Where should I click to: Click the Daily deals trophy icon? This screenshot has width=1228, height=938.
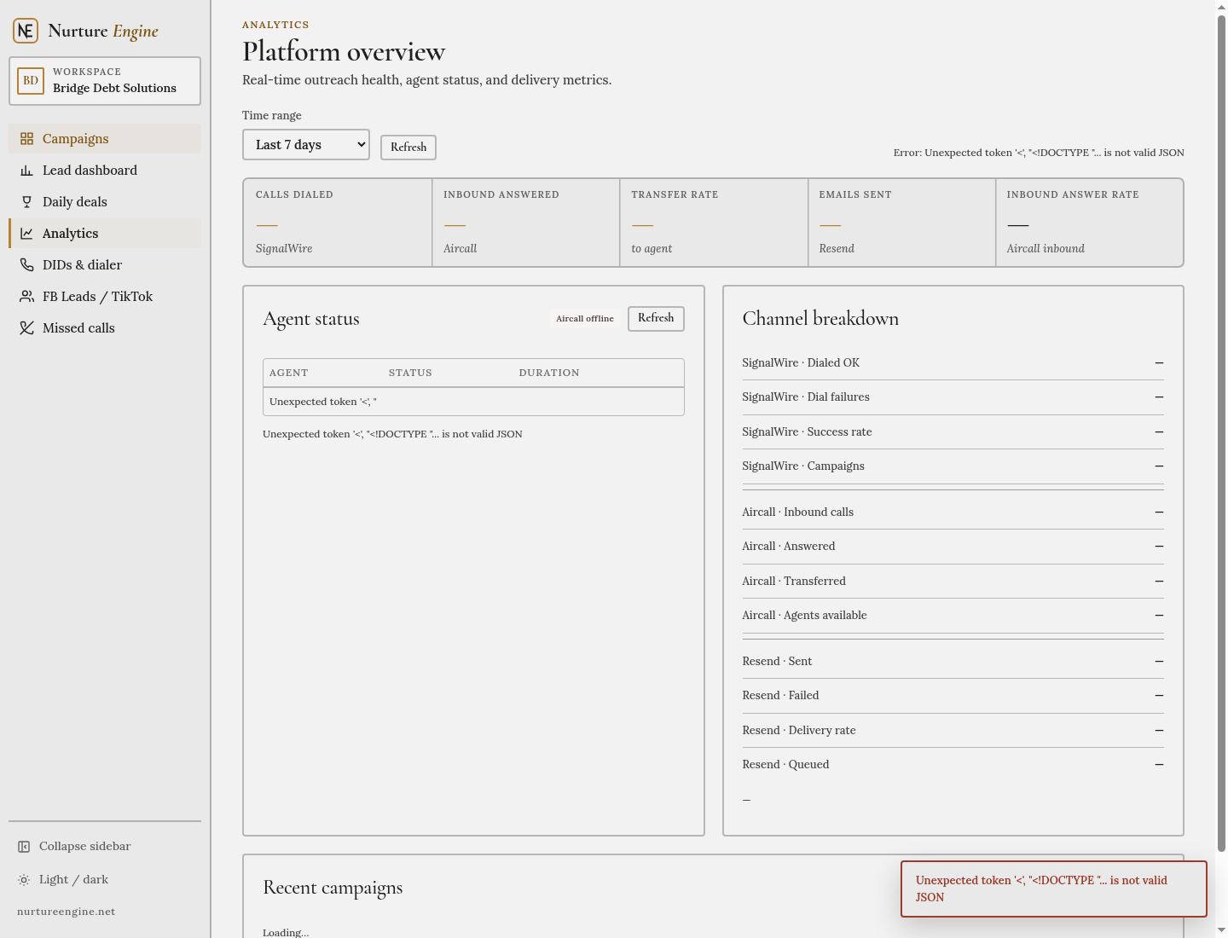[x=26, y=202]
